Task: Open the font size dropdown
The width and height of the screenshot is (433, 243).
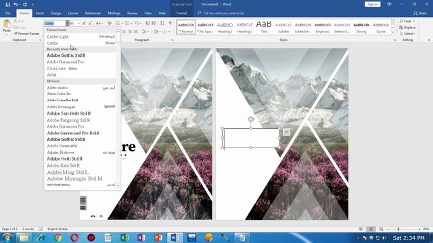Action: [x=78, y=24]
